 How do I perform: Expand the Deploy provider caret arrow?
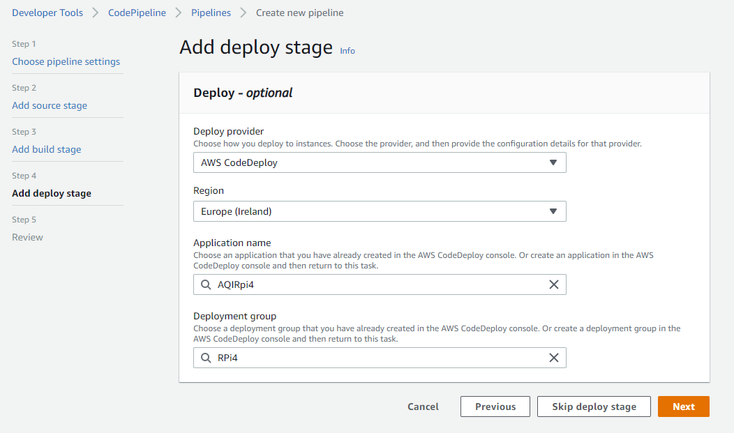point(554,162)
